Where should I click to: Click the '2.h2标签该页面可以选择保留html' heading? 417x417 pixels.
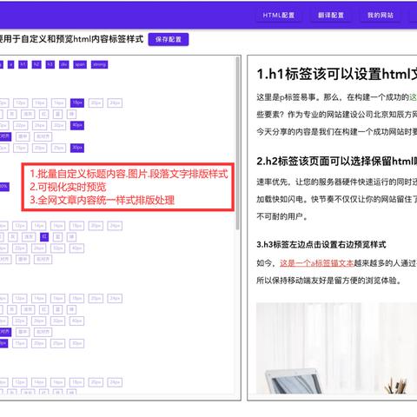coord(337,161)
